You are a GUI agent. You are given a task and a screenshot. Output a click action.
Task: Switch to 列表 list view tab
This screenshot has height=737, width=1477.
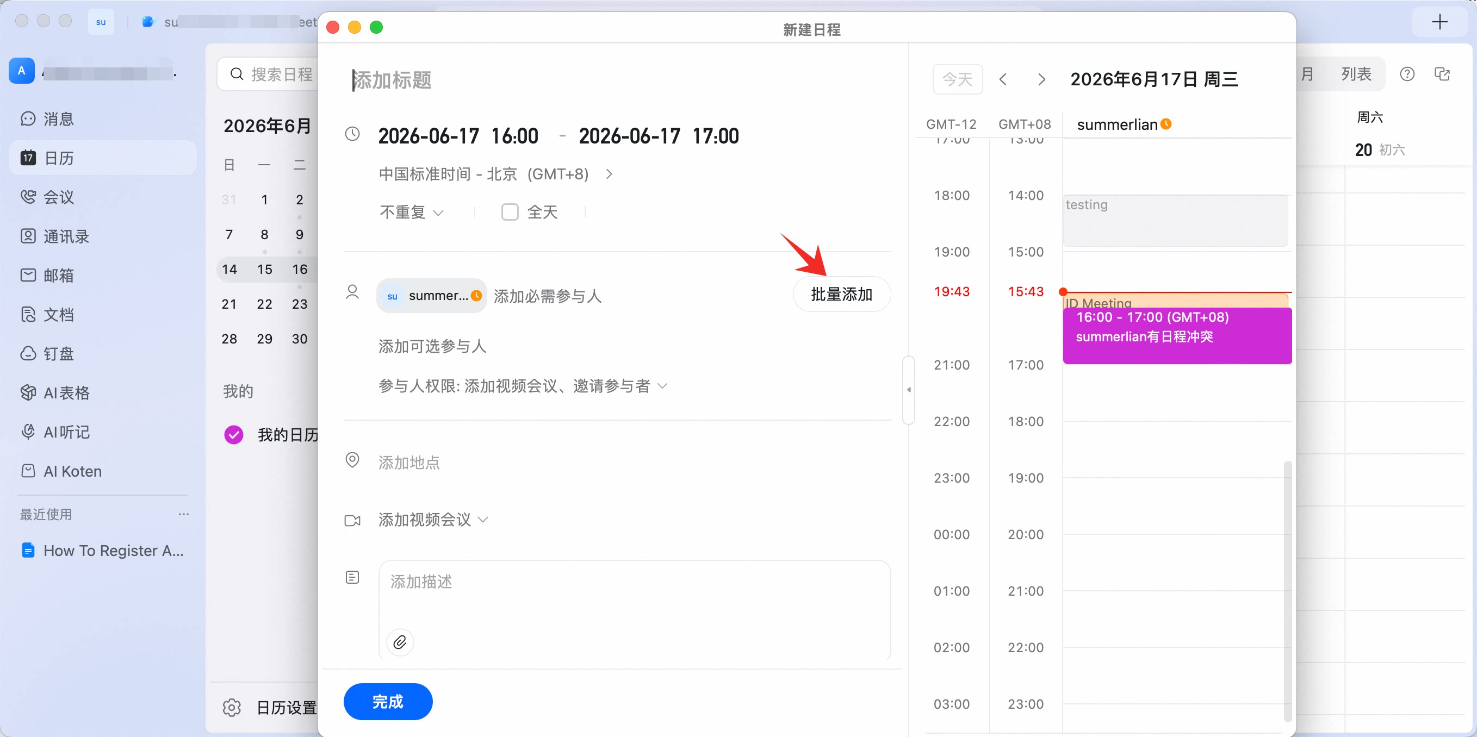coord(1356,74)
